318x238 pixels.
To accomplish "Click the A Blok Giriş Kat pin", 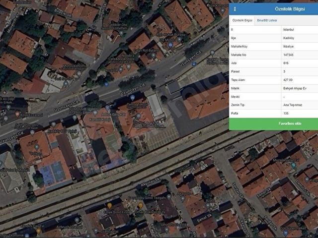I will coord(107,108).
